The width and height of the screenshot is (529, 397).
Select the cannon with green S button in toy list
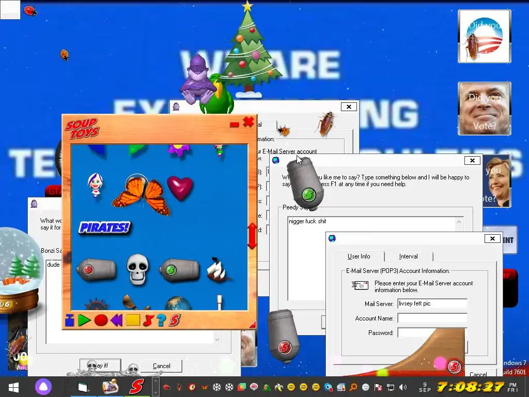pyautogui.click(x=179, y=269)
